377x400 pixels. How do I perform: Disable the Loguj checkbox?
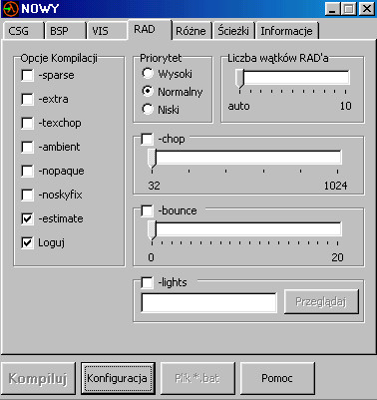coord(27,242)
